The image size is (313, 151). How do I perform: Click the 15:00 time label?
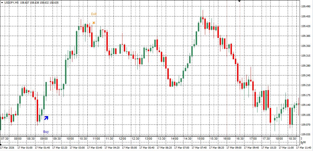pyautogui.click(x=201, y=139)
